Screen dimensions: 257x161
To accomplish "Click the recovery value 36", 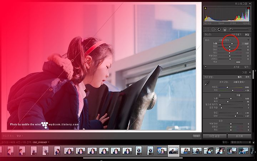I will (248, 102).
